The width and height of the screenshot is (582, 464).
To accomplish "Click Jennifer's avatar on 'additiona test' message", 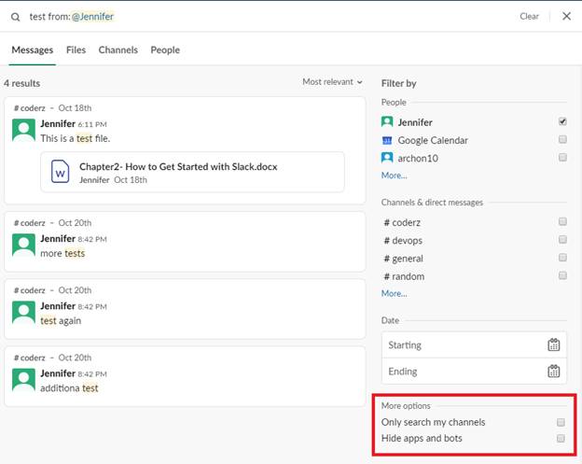I will (x=23, y=380).
